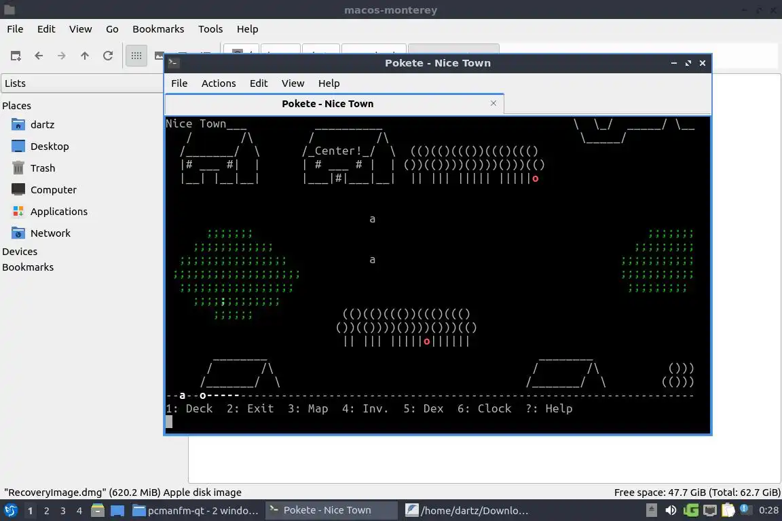This screenshot has width=782, height=521.
Task: Click the 'Center!' building sign
Action: [x=338, y=151]
